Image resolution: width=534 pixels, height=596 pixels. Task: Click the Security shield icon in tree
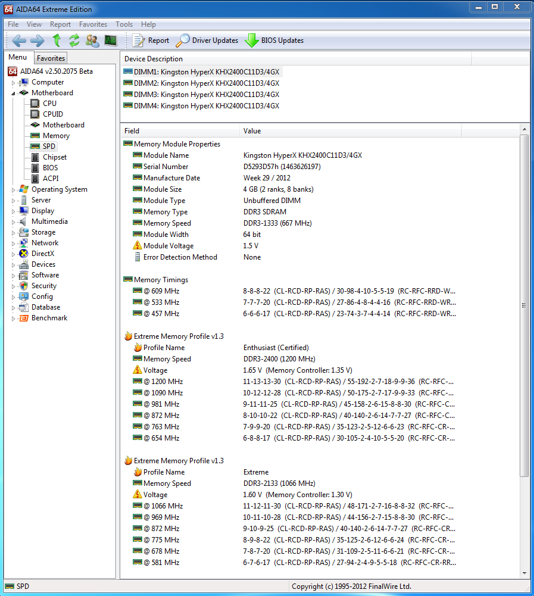tap(24, 285)
